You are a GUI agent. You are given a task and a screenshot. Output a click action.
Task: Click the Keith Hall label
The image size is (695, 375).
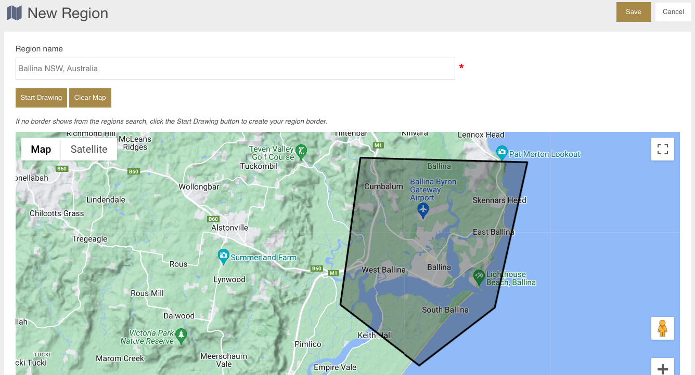375,335
